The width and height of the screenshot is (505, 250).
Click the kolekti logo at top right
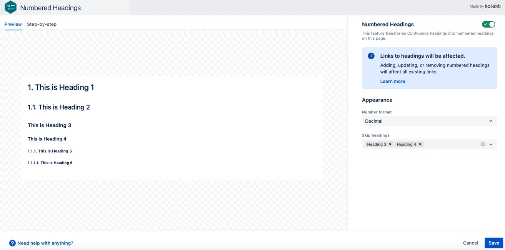(x=493, y=6)
